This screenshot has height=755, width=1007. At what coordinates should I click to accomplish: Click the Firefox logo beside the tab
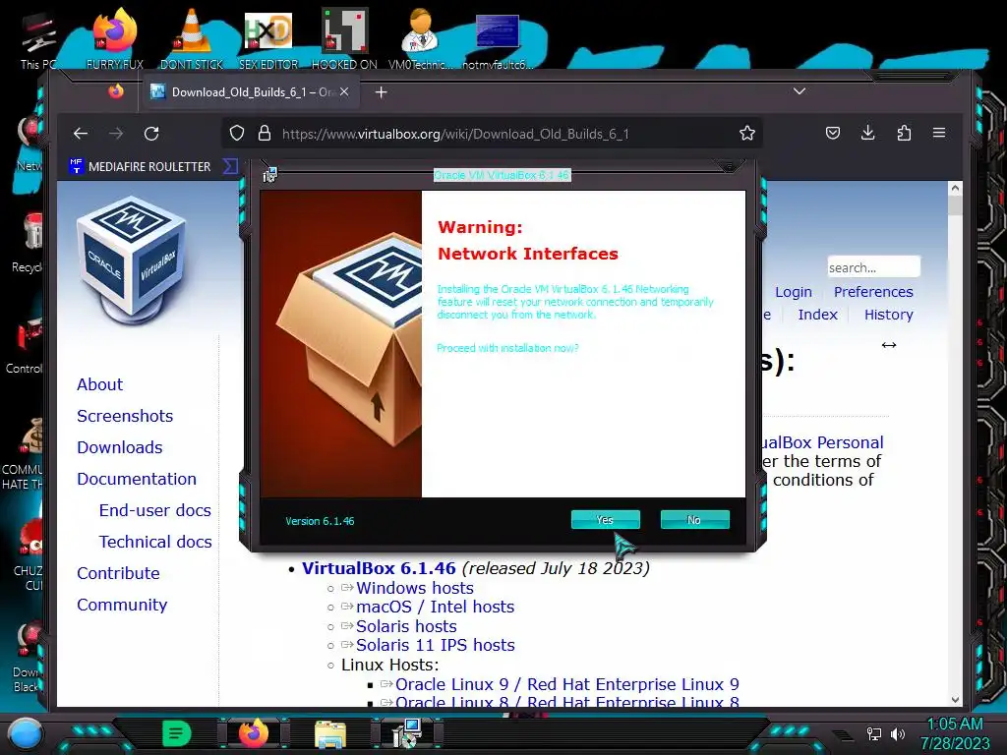coord(116,91)
